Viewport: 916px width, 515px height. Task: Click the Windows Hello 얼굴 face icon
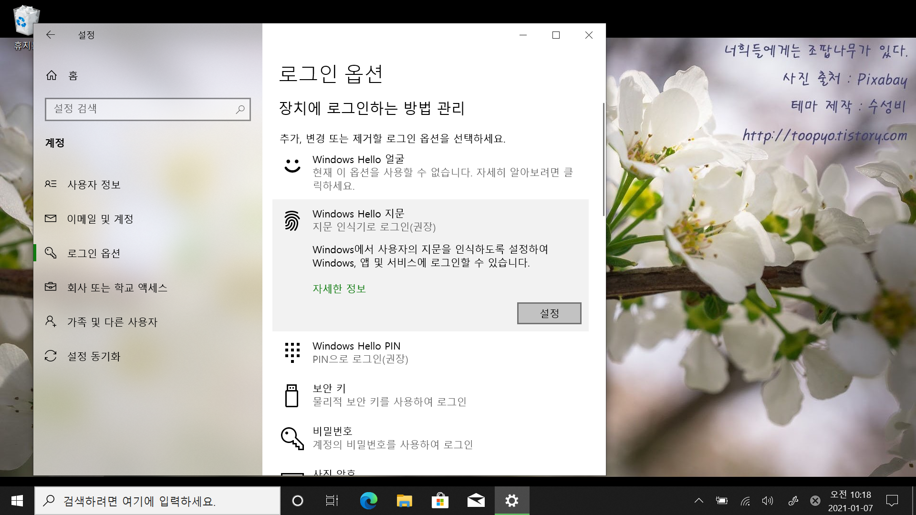[x=292, y=165]
